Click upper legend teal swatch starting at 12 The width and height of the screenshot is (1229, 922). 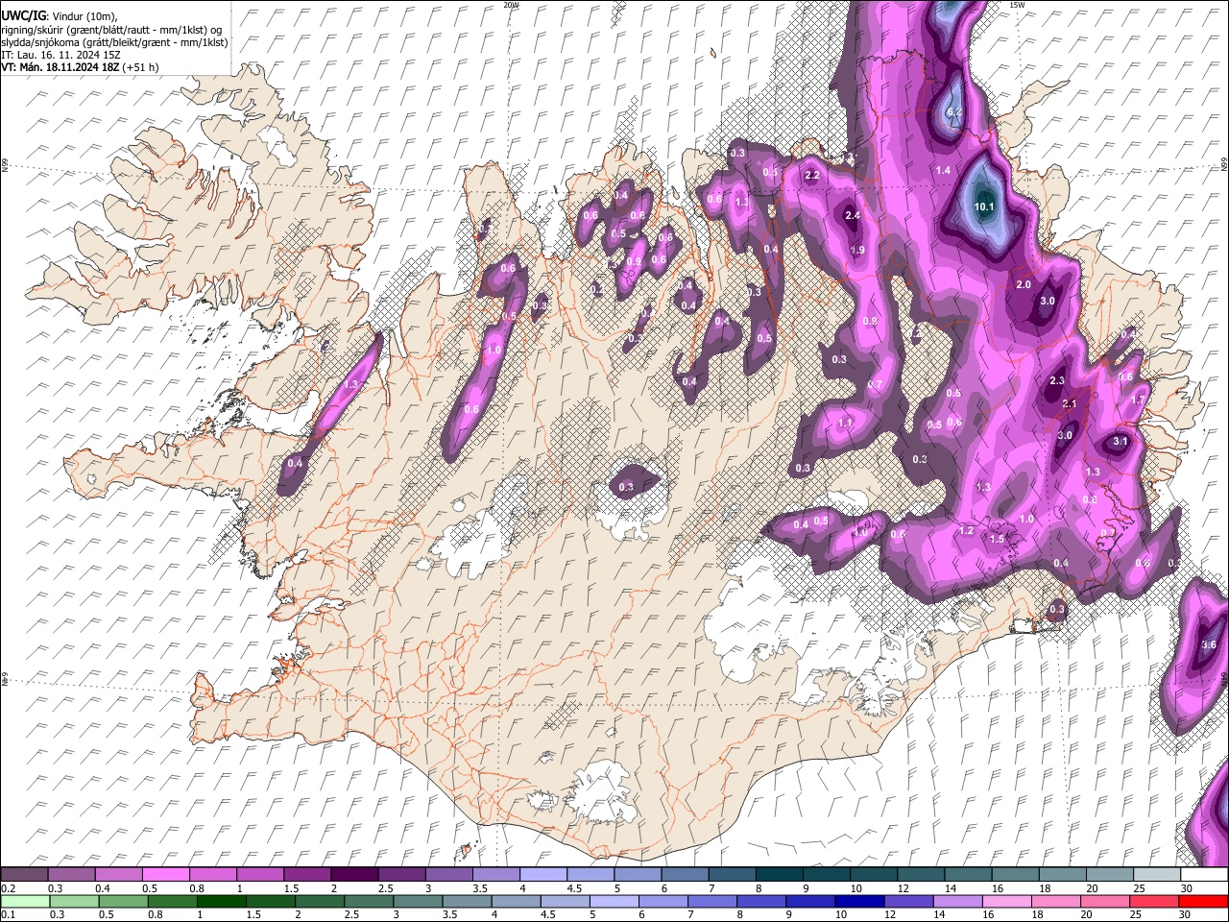pyautogui.click(x=922, y=875)
